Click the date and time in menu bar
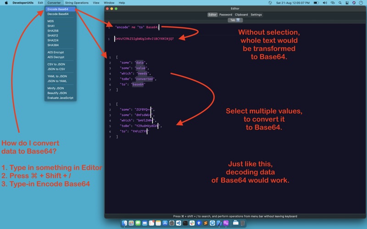 point(293,3)
